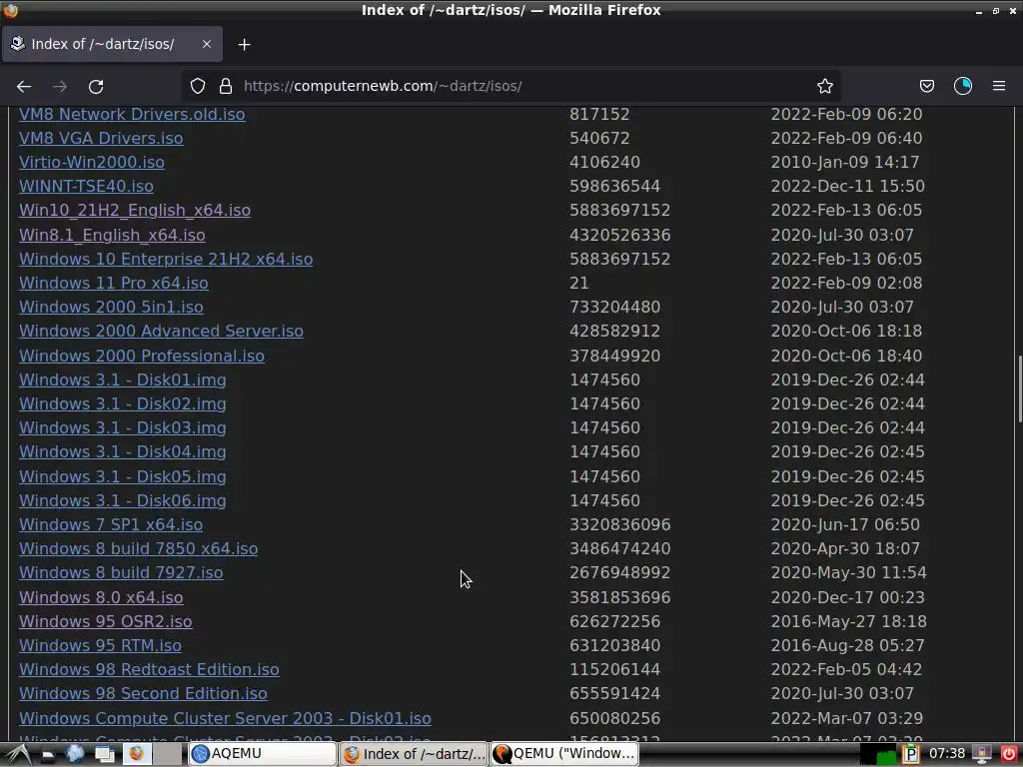Open Windows 11 Pro x64.iso
The image size is (1023, 767).
pyautogui.click(x=114, y=283)
